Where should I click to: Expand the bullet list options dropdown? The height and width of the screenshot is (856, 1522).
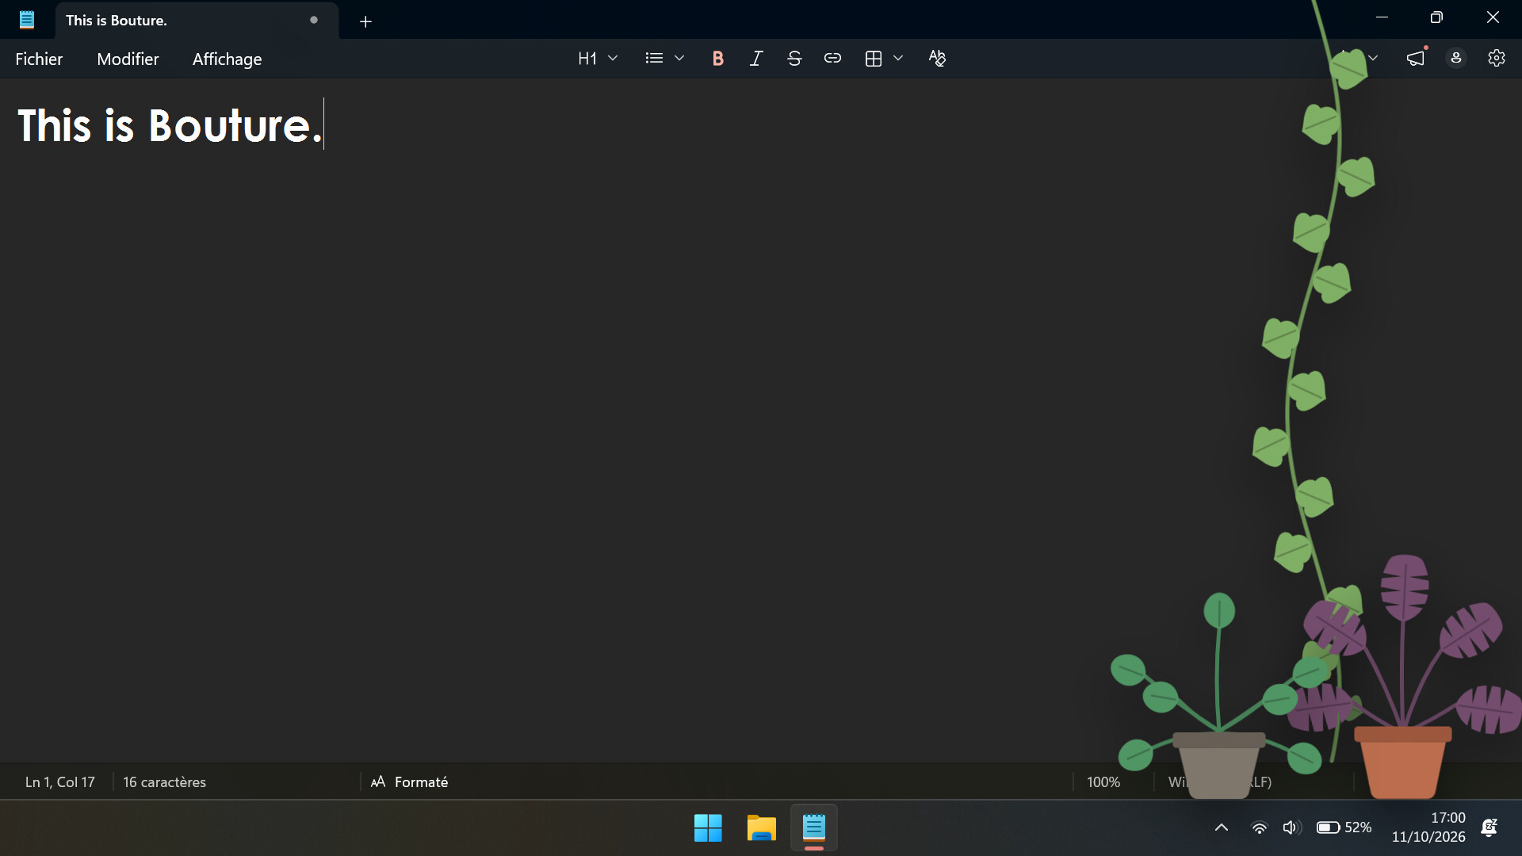679,59
